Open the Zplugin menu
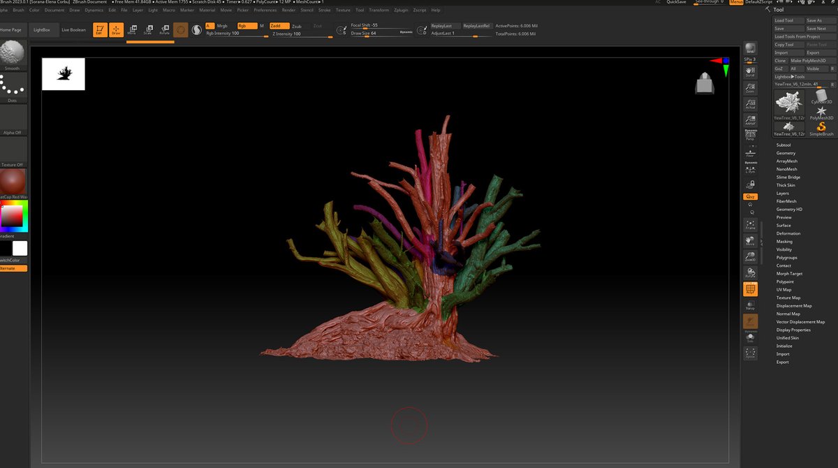This screenshot has height=468, width=838. (x=401, y=10)
